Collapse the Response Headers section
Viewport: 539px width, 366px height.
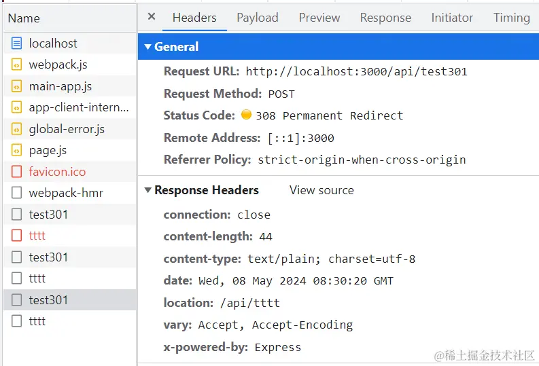click(x=148, y=190)
